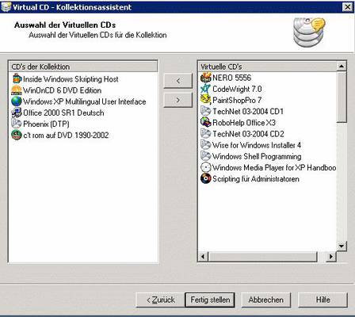Click the Fertig stellen button

pos(210,300)
